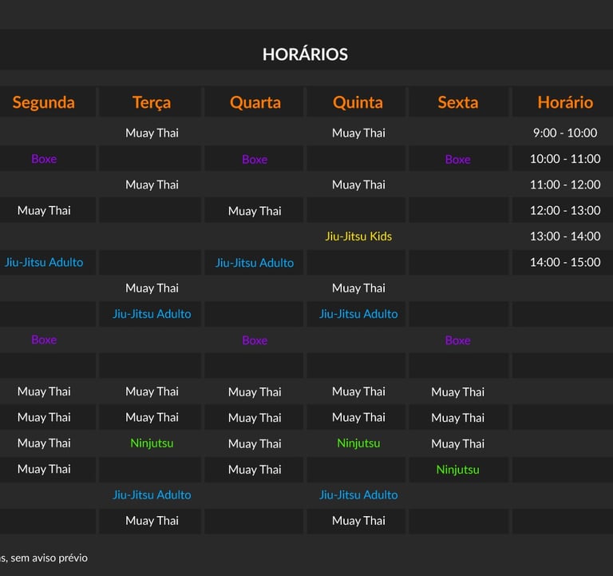Screen dimensions: 613x576
Task: Select Wednesday's Jiu-Jitsu Adulto afternoon class
Action: coord(255,263)
